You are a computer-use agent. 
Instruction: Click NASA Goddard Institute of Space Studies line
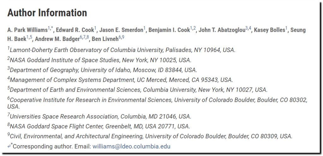(99, 60)
